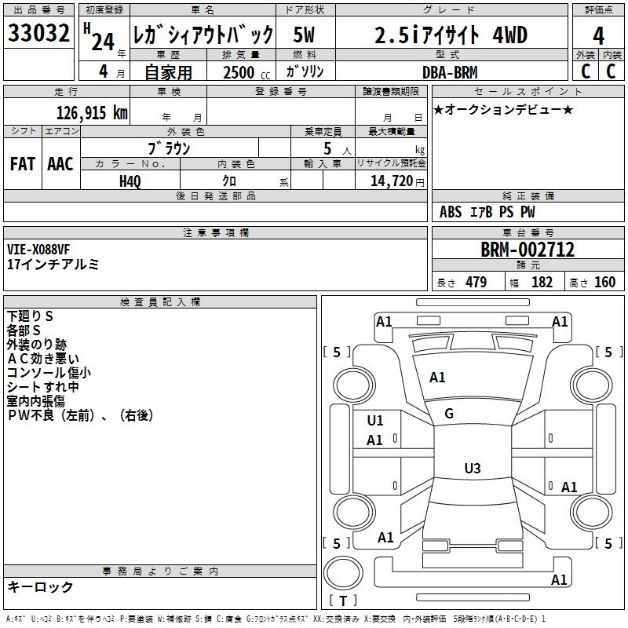This screenshot has height=628, width=628.
Task: Click door type value 5W
Action: tap(304, 35)
